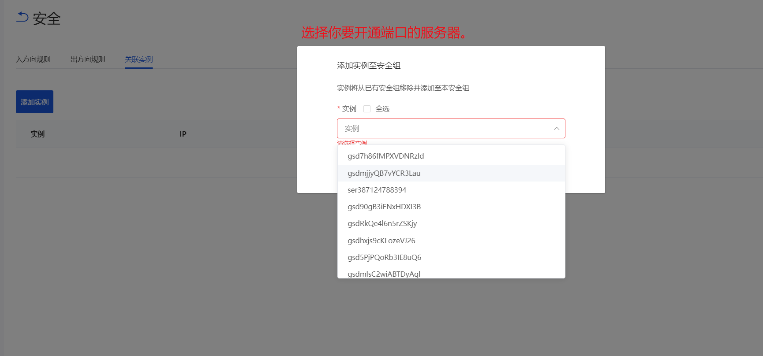Select instance gsdmjjyQB7vYCR3Lau
The height and width of the screenshot is (356, 763).
point(451,173)
